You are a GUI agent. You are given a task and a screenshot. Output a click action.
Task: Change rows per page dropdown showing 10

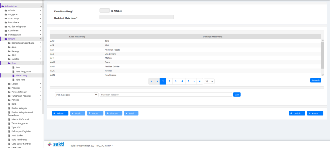pos(209,81)
